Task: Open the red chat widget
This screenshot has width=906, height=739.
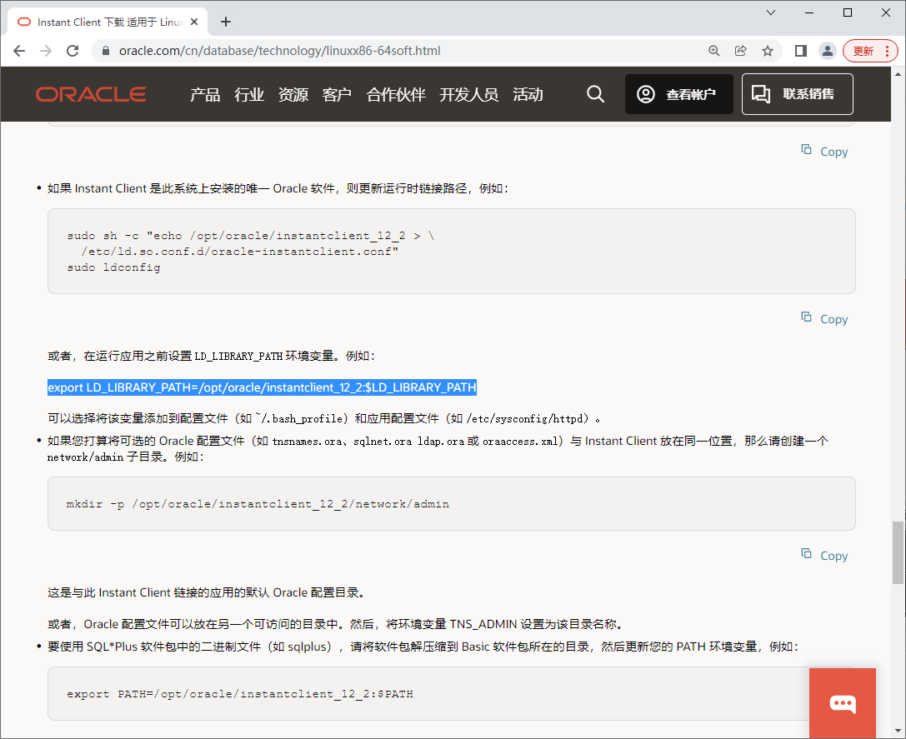Action: 843,703
